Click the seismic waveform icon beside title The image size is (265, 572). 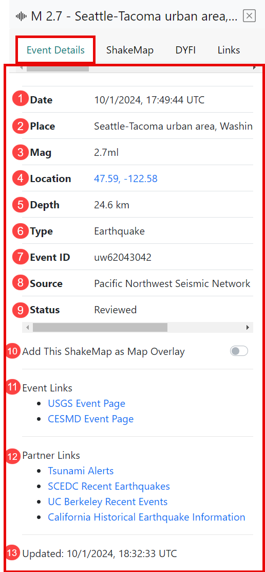[x=22, y=16]
